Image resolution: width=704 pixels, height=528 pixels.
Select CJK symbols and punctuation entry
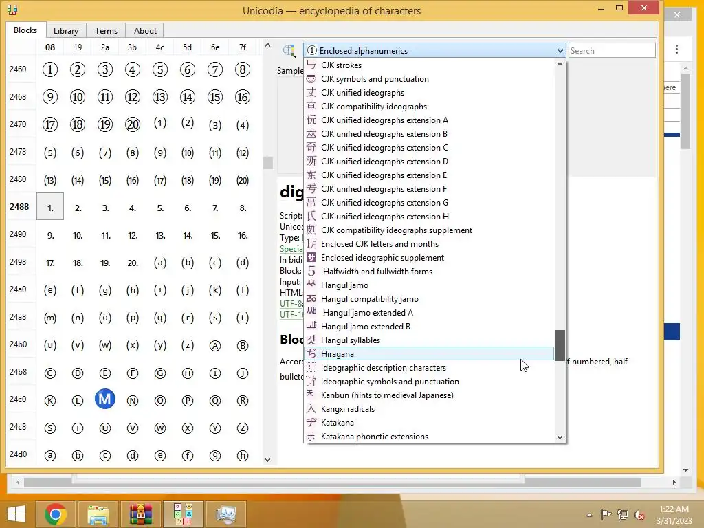[x=429, y=79]
